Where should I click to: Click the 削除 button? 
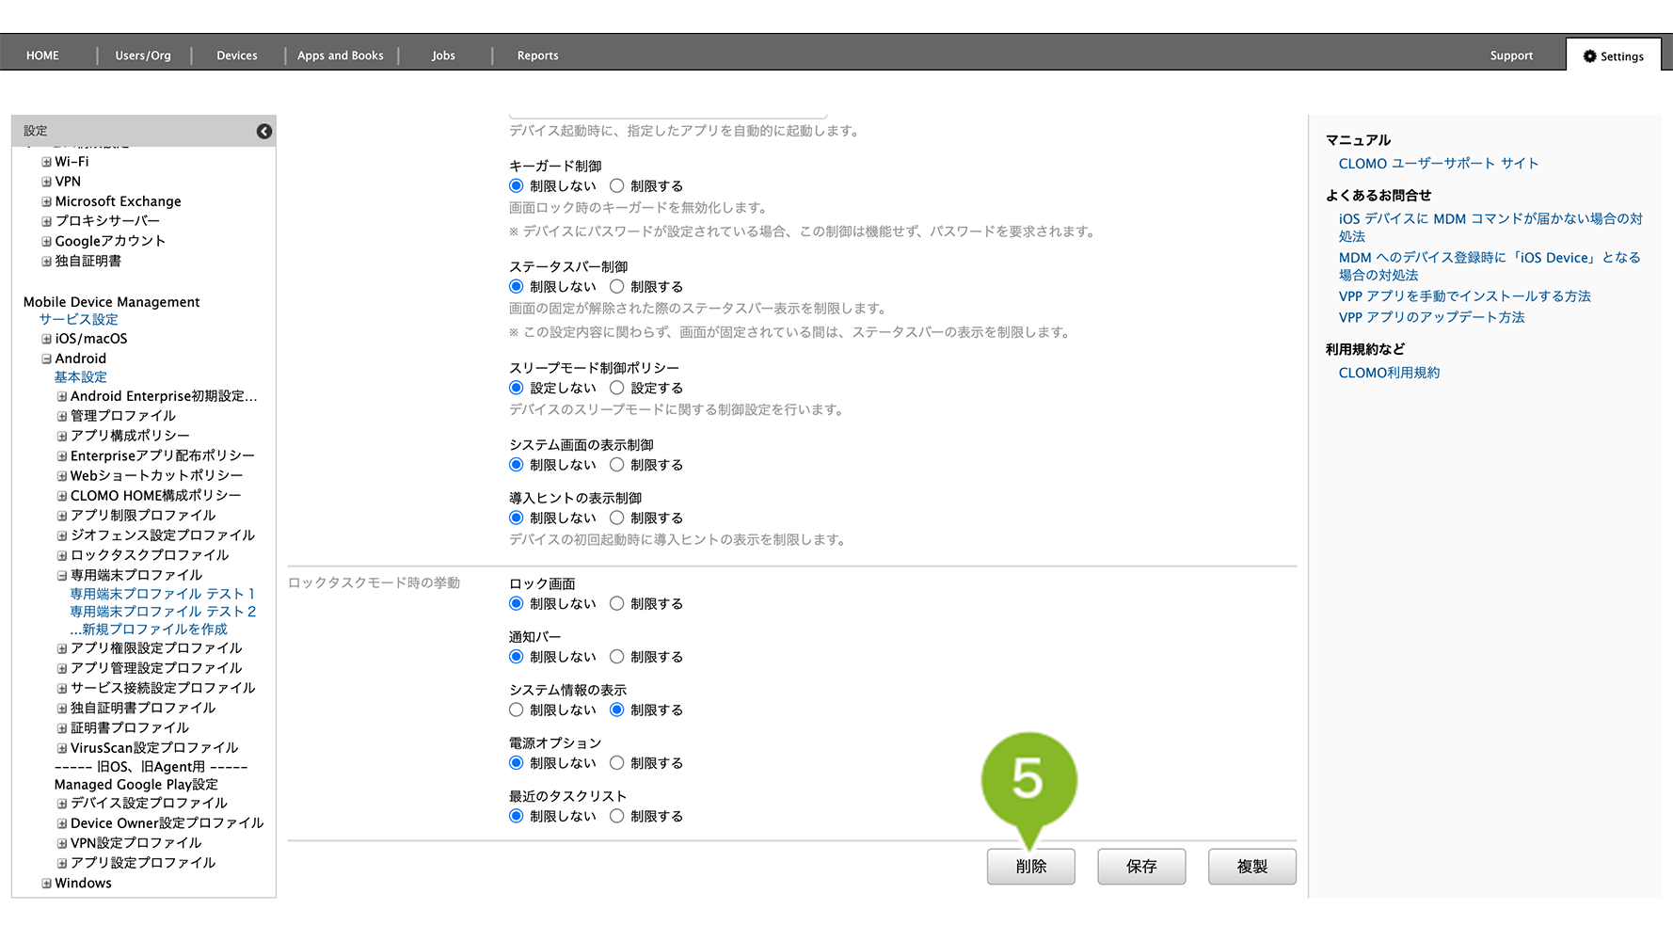click(1030, 867)
